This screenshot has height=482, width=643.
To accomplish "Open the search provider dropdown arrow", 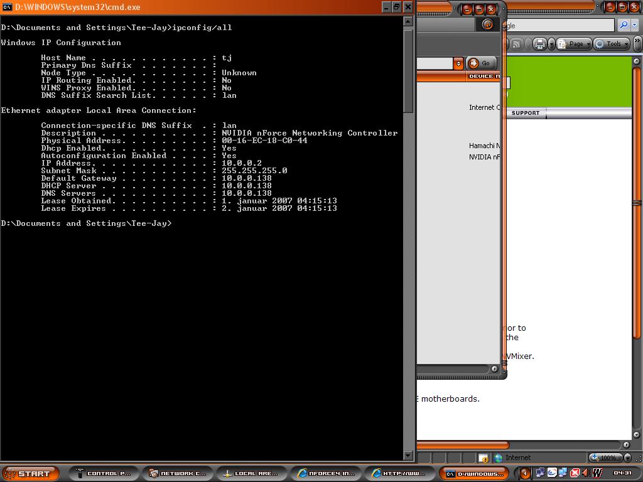I will point(635,25).
